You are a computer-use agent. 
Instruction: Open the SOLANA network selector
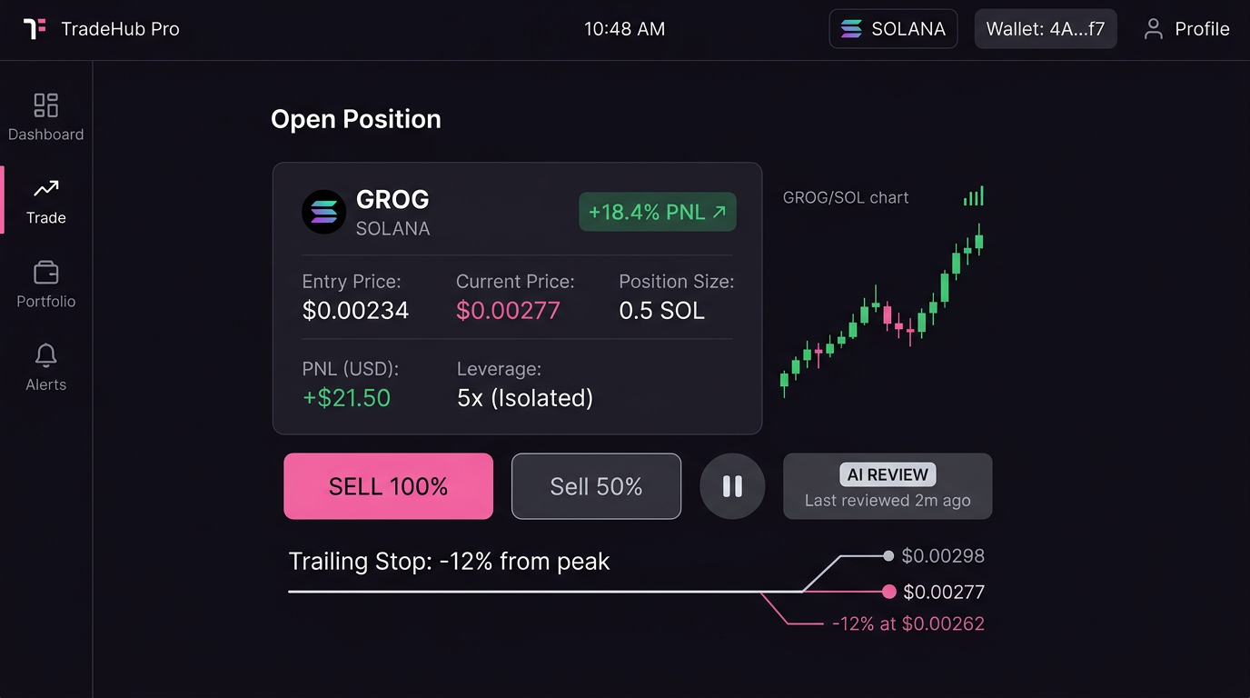[893, 28]
